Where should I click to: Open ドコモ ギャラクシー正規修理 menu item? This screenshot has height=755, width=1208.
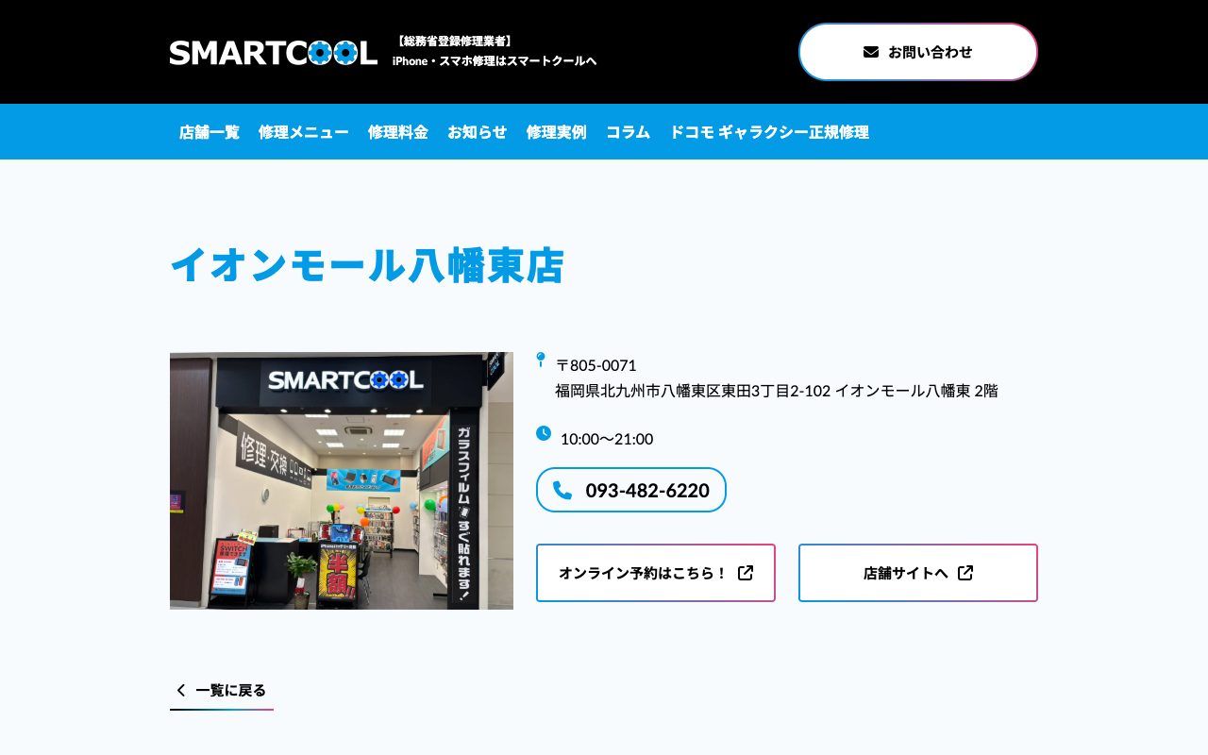pos(769,132)
